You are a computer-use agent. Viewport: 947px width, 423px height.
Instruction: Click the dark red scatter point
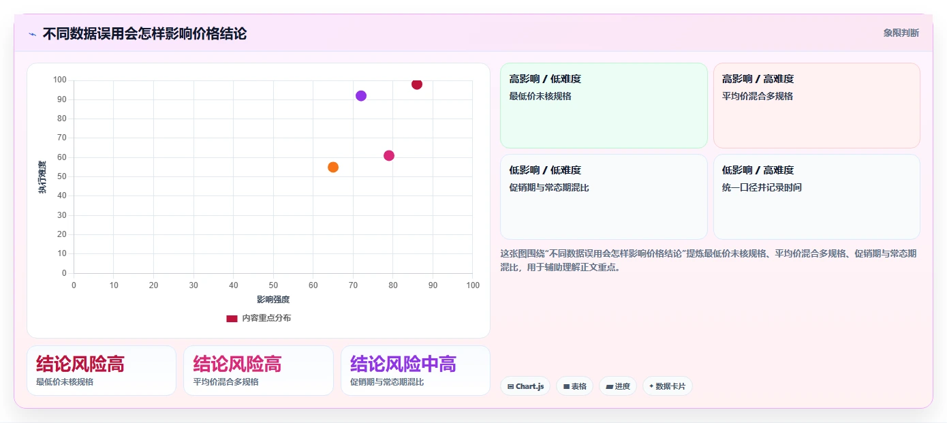point(417,84)
